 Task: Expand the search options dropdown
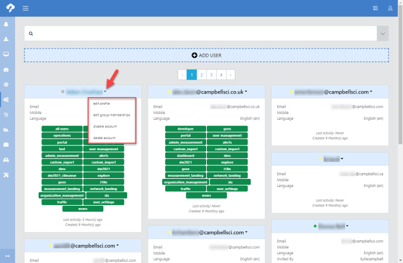pyautogui.click(x=383, y=33)
